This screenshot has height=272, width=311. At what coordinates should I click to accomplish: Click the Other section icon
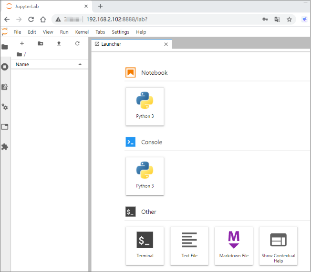pos(131,212)
